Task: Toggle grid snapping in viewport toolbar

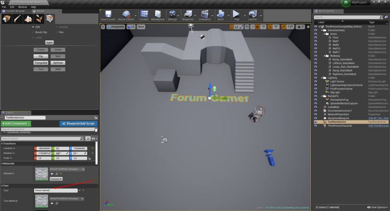Action: (258, 27)
